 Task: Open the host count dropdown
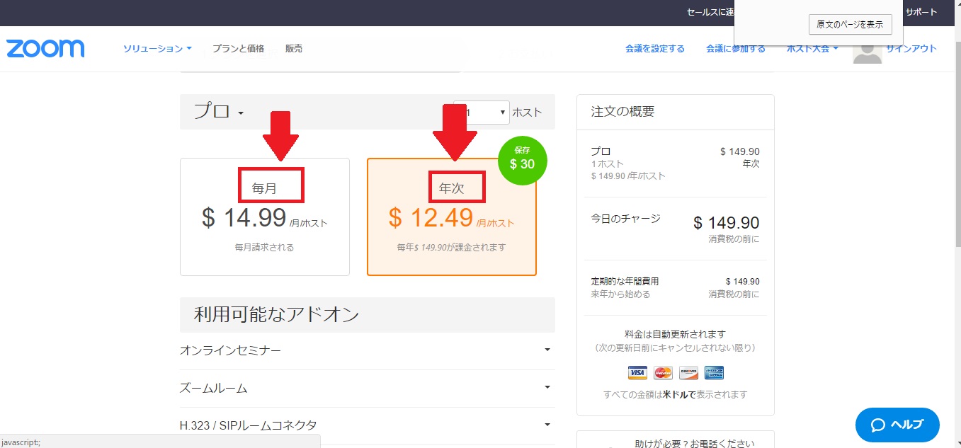482,112
